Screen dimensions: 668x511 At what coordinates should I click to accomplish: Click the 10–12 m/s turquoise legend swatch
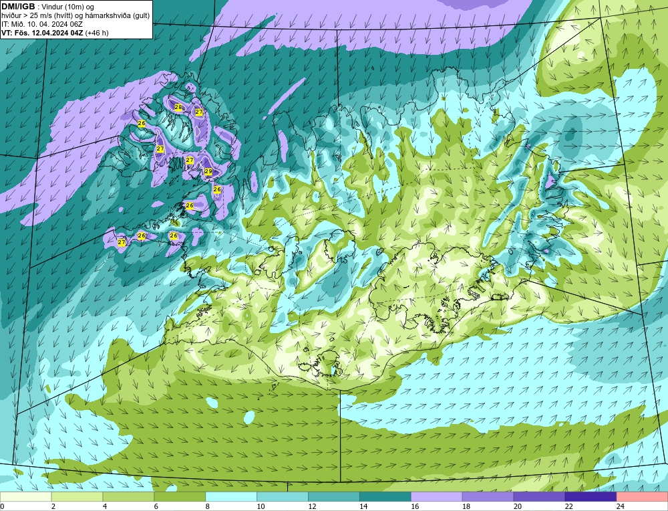(283, 497)
